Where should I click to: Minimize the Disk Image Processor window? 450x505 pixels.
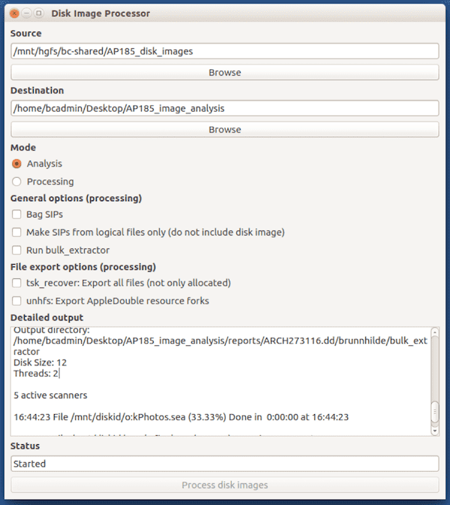pos(27,14)
